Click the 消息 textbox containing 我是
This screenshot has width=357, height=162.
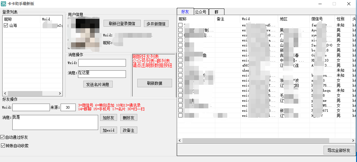click(x=55, y=122)
